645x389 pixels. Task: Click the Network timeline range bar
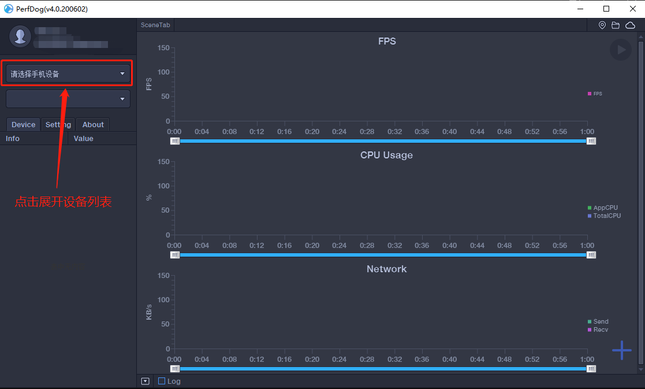point(383,369)
